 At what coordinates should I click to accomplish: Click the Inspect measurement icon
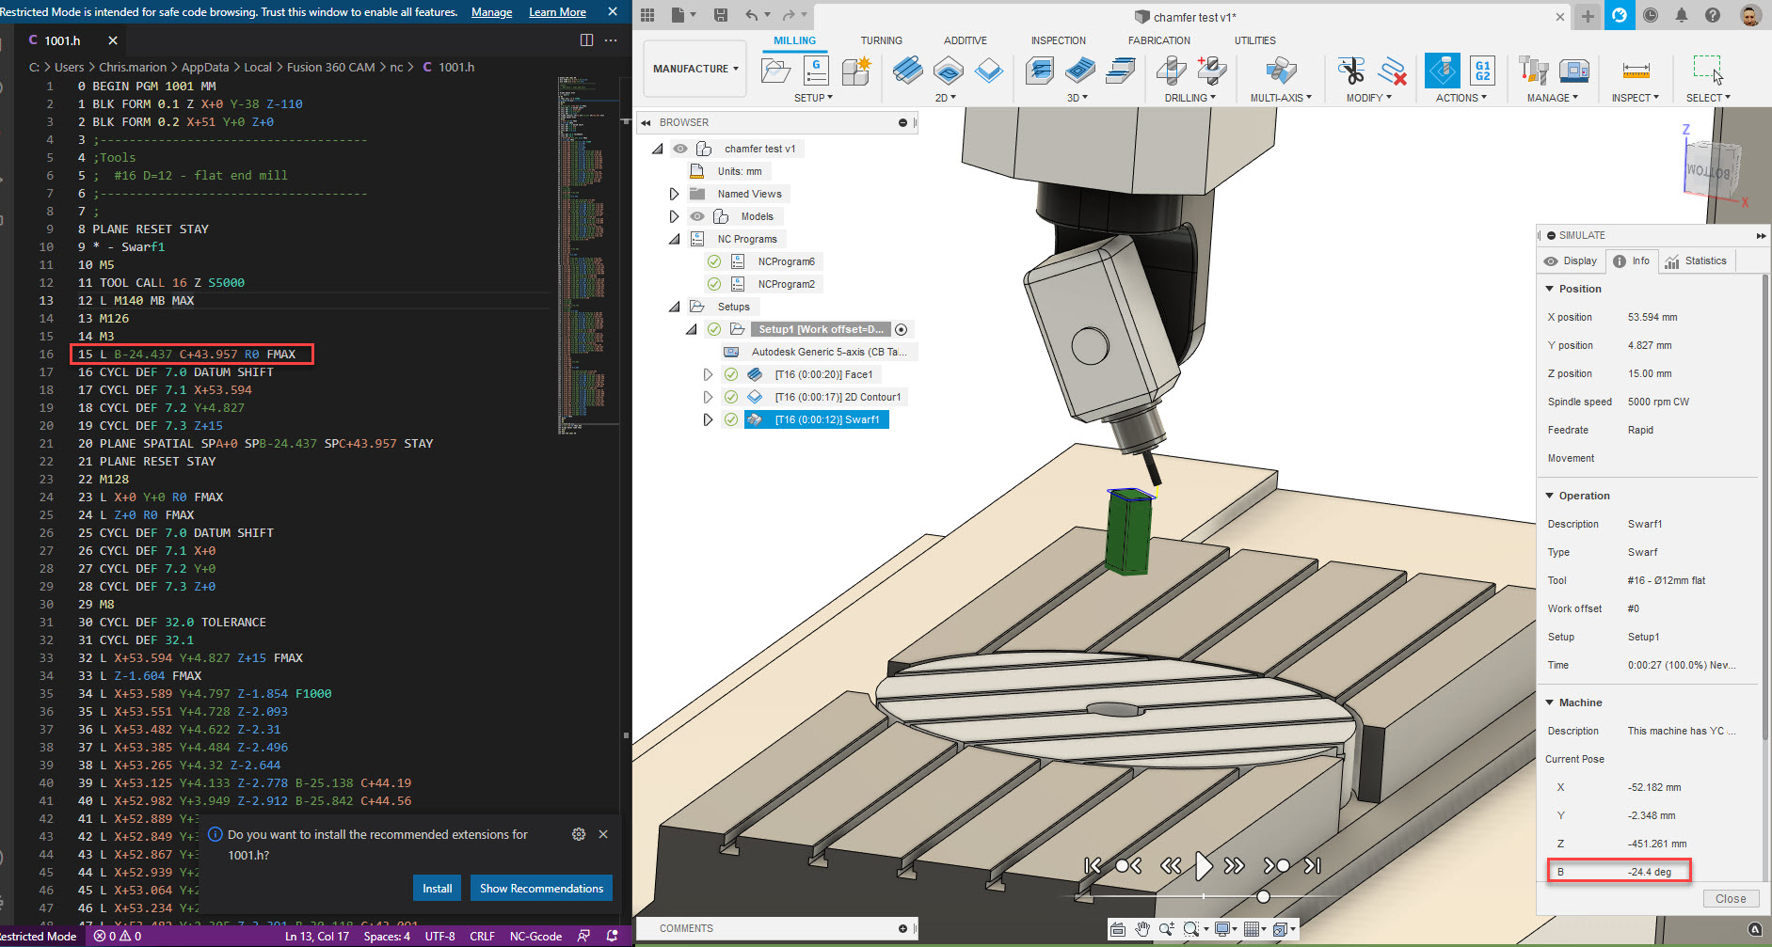coord(1636,69)
